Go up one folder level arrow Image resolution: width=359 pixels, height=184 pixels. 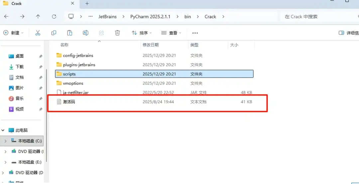[38, 17]
